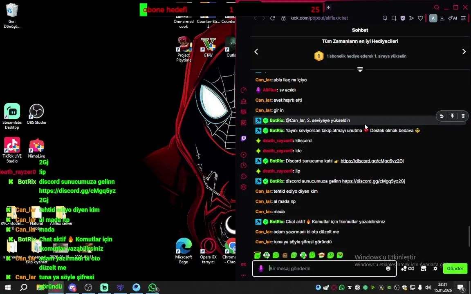Show previous gifter leaderboard slide
471x294 pixels.
(x=256, y=52)
